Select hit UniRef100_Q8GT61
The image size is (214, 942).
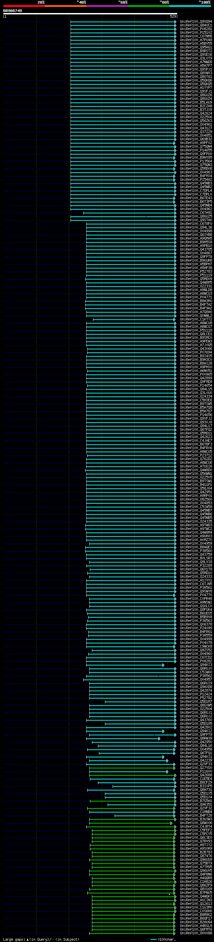pos(196,77)
